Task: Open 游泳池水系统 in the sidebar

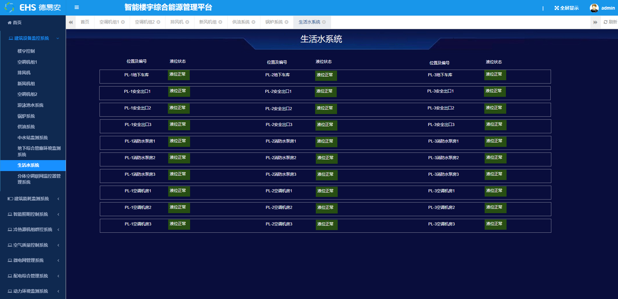Action: [x=31, y=105]
